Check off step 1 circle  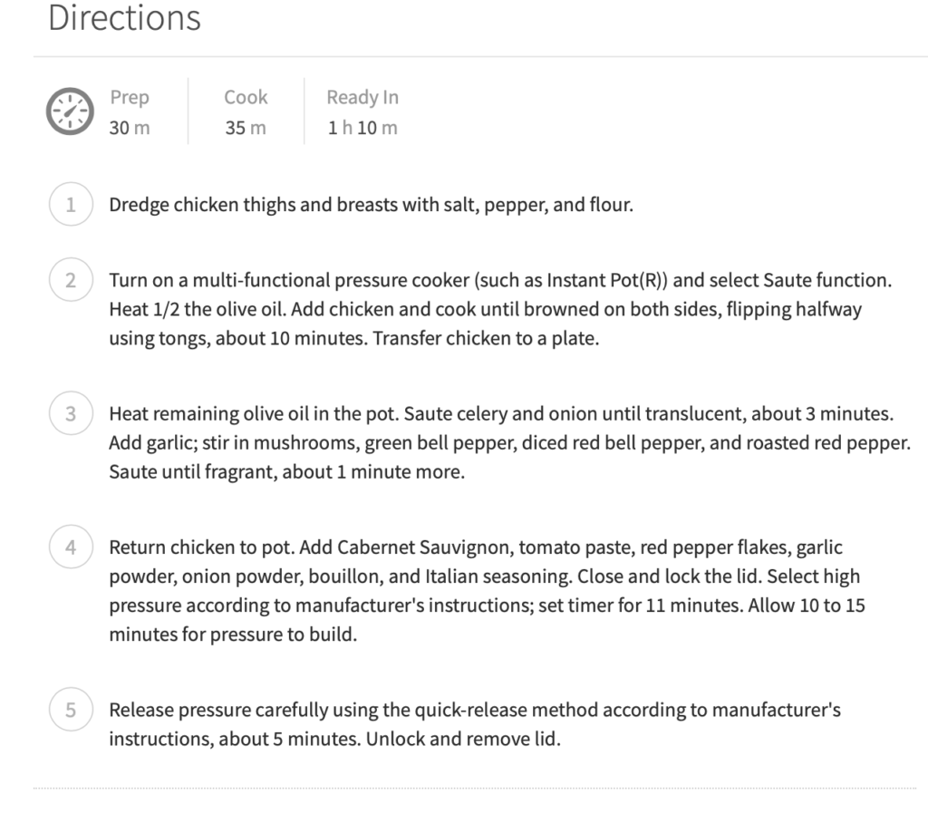(71, 204)
